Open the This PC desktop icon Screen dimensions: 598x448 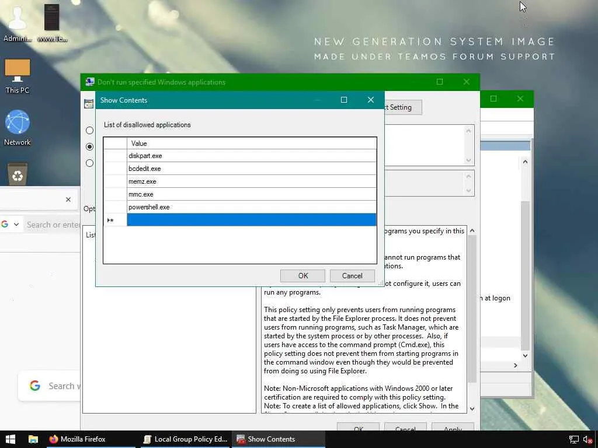pos(18,74)
